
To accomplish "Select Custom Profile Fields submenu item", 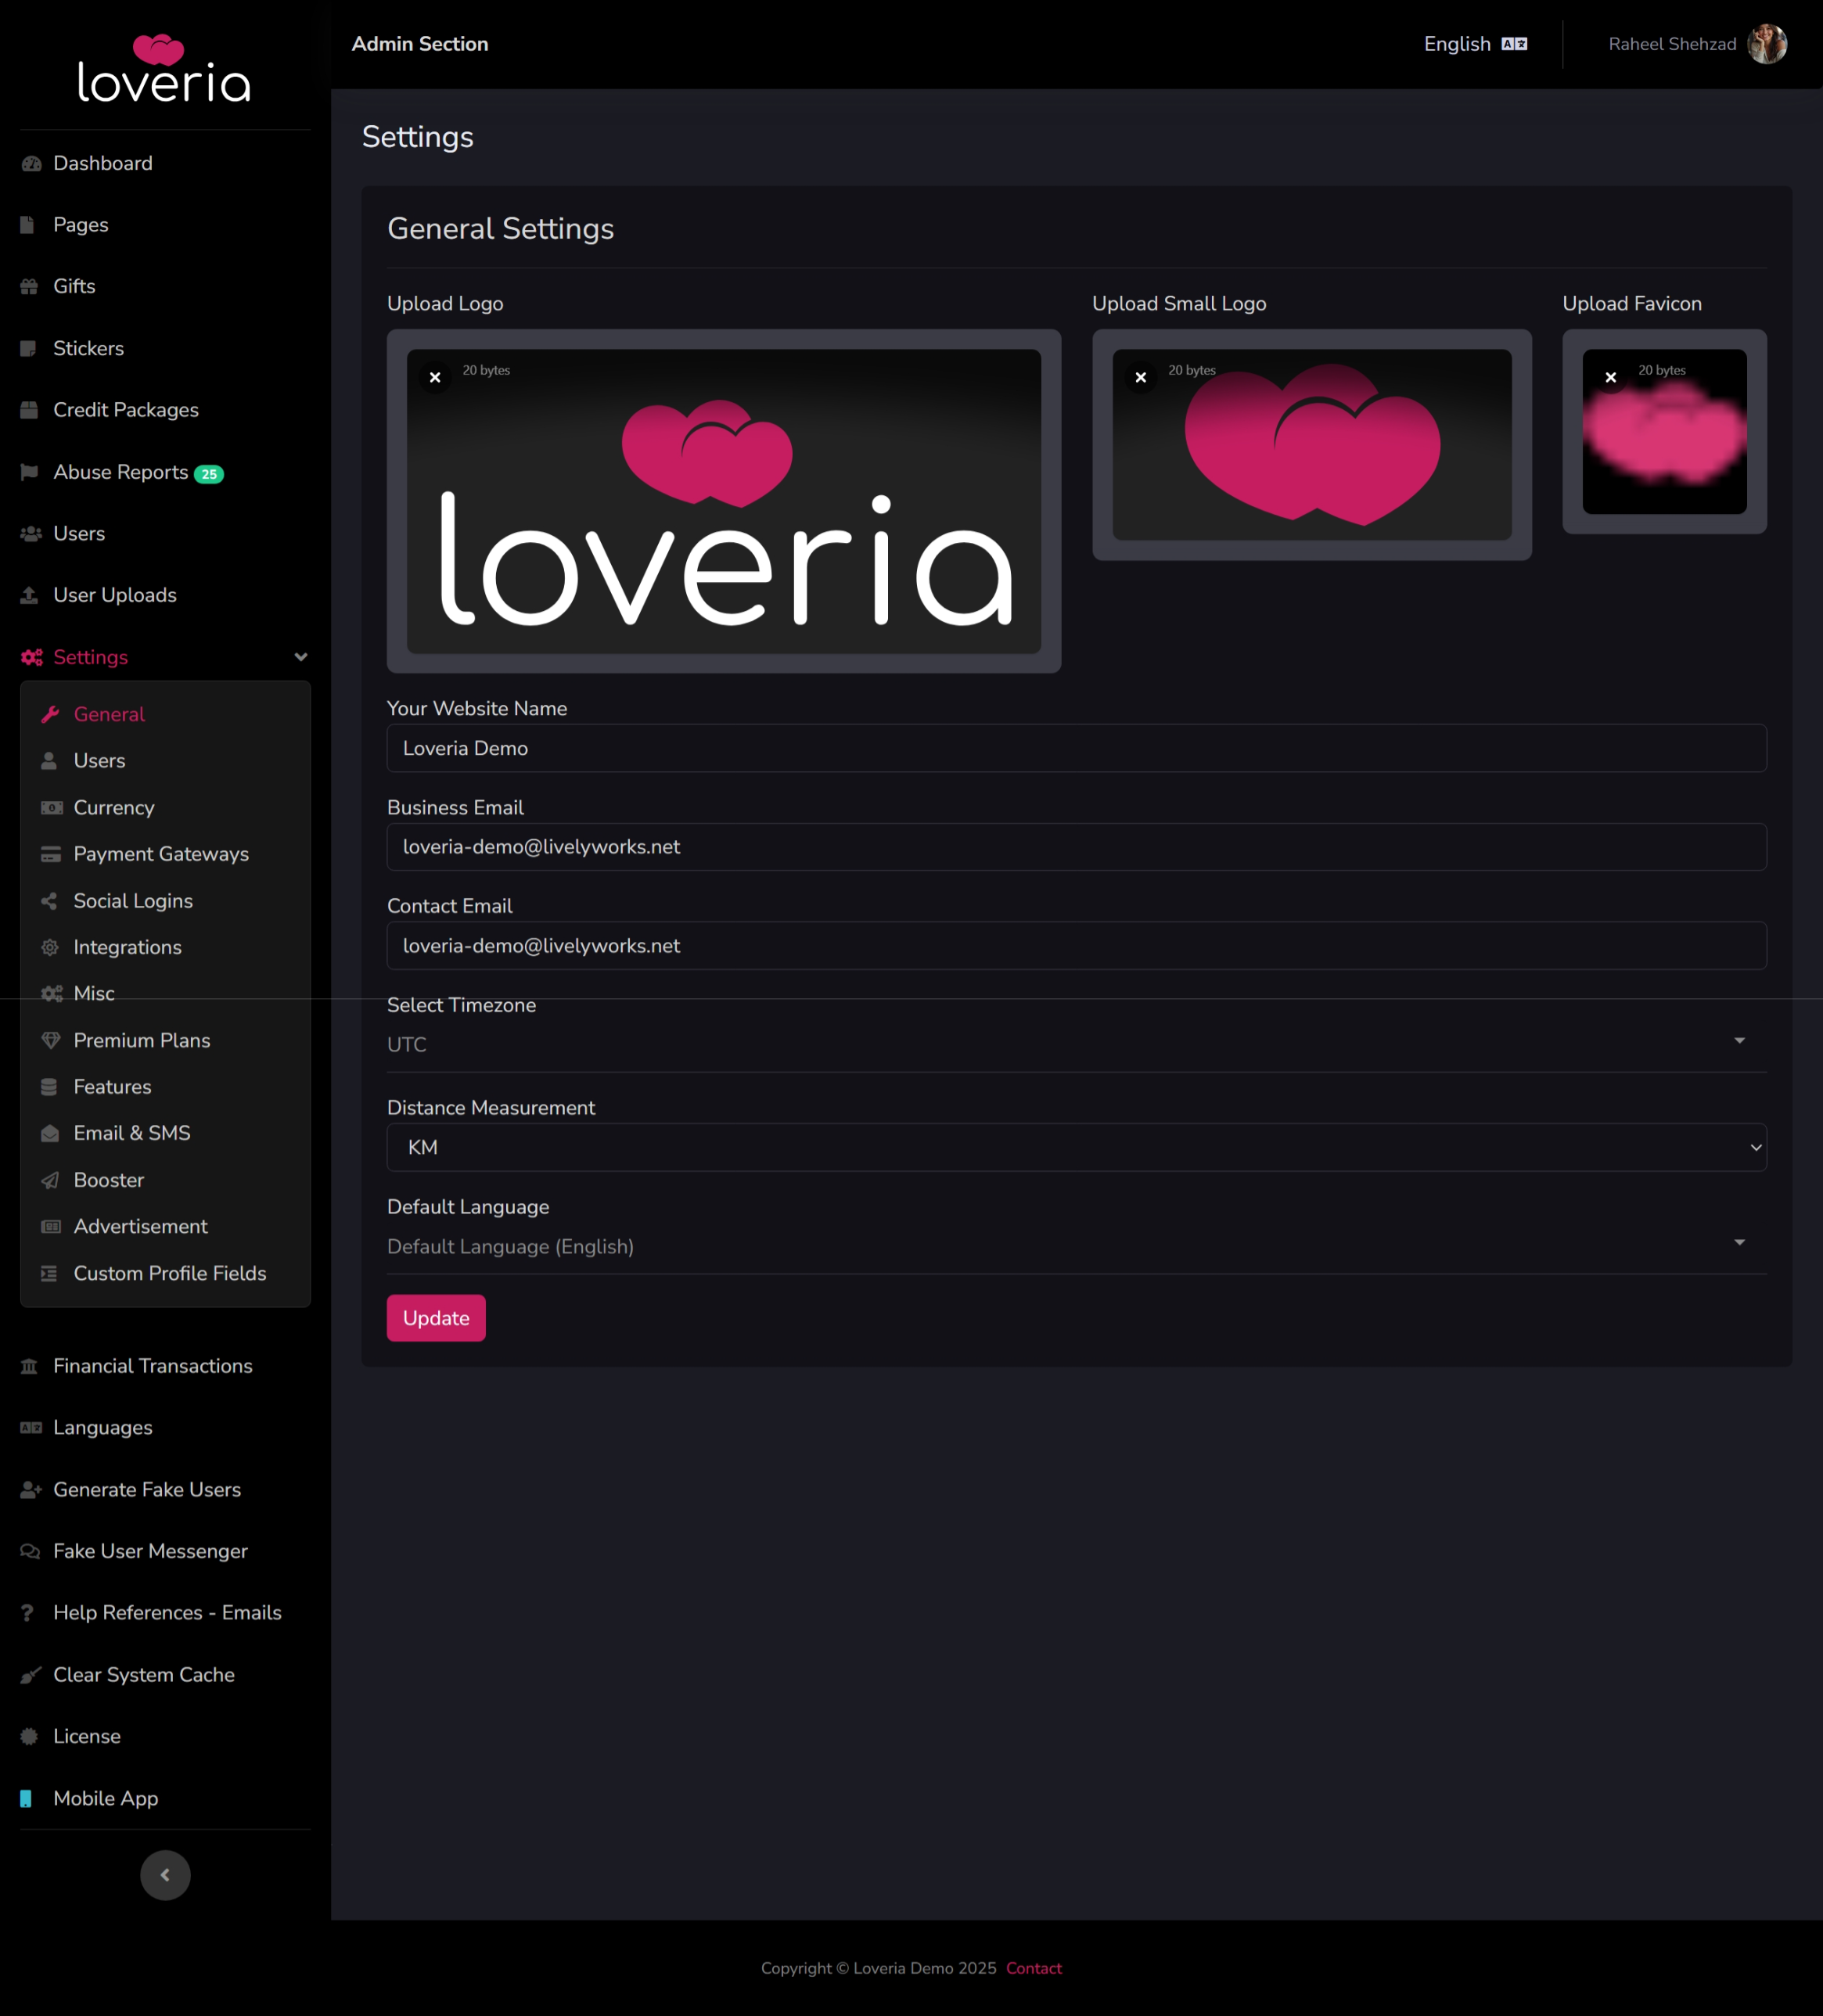I will (x=170, y=1273).
